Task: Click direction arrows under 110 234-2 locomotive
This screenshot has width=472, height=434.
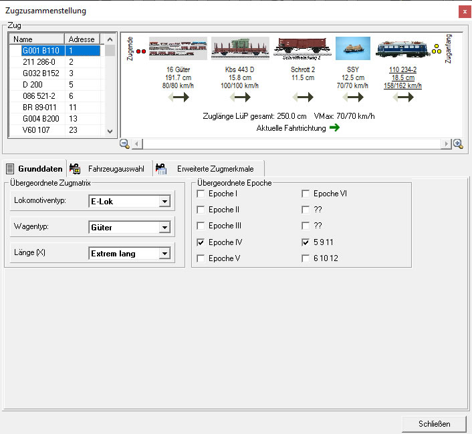Action: click(403, 97)
